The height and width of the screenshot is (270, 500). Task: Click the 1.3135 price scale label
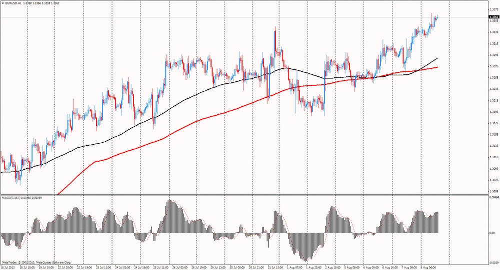(493, 146)
